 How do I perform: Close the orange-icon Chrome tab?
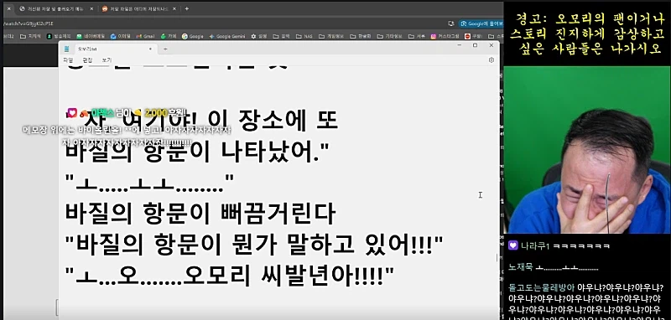tap(174, 8)
